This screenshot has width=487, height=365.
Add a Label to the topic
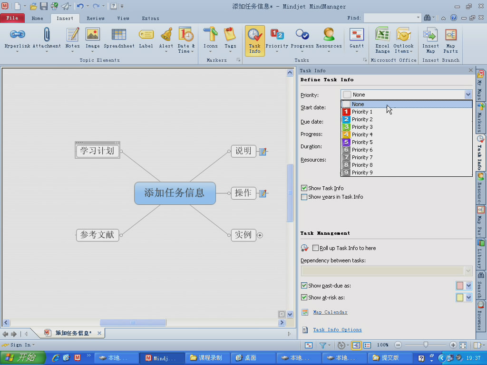click(146, 39)
